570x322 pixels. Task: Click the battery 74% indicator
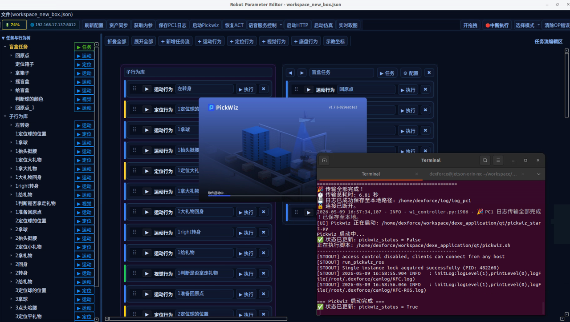point(14,25)
